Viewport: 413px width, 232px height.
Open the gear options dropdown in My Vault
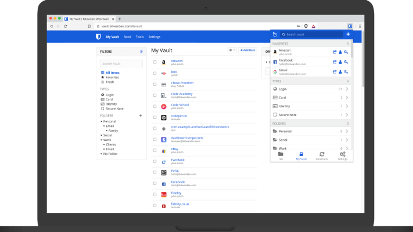pyautogui.click(x=232, y=50)
